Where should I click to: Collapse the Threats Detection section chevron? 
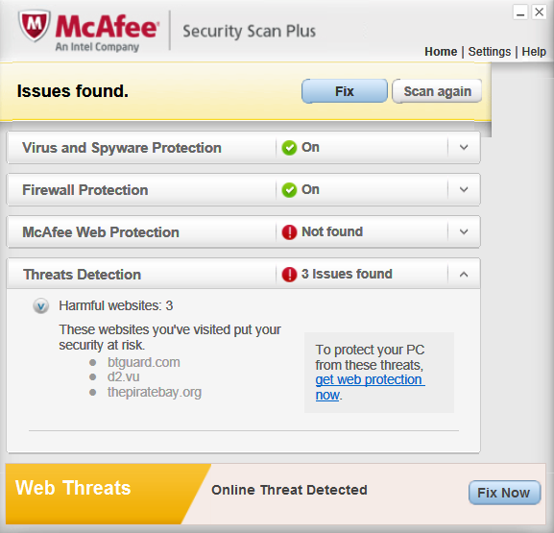(x=464, y=275)
